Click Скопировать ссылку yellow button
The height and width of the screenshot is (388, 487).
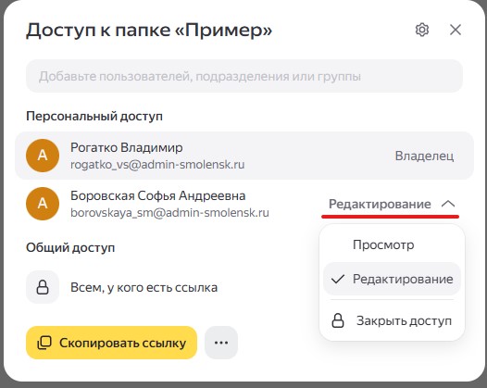pyautogui.click(x=111, y=343)
